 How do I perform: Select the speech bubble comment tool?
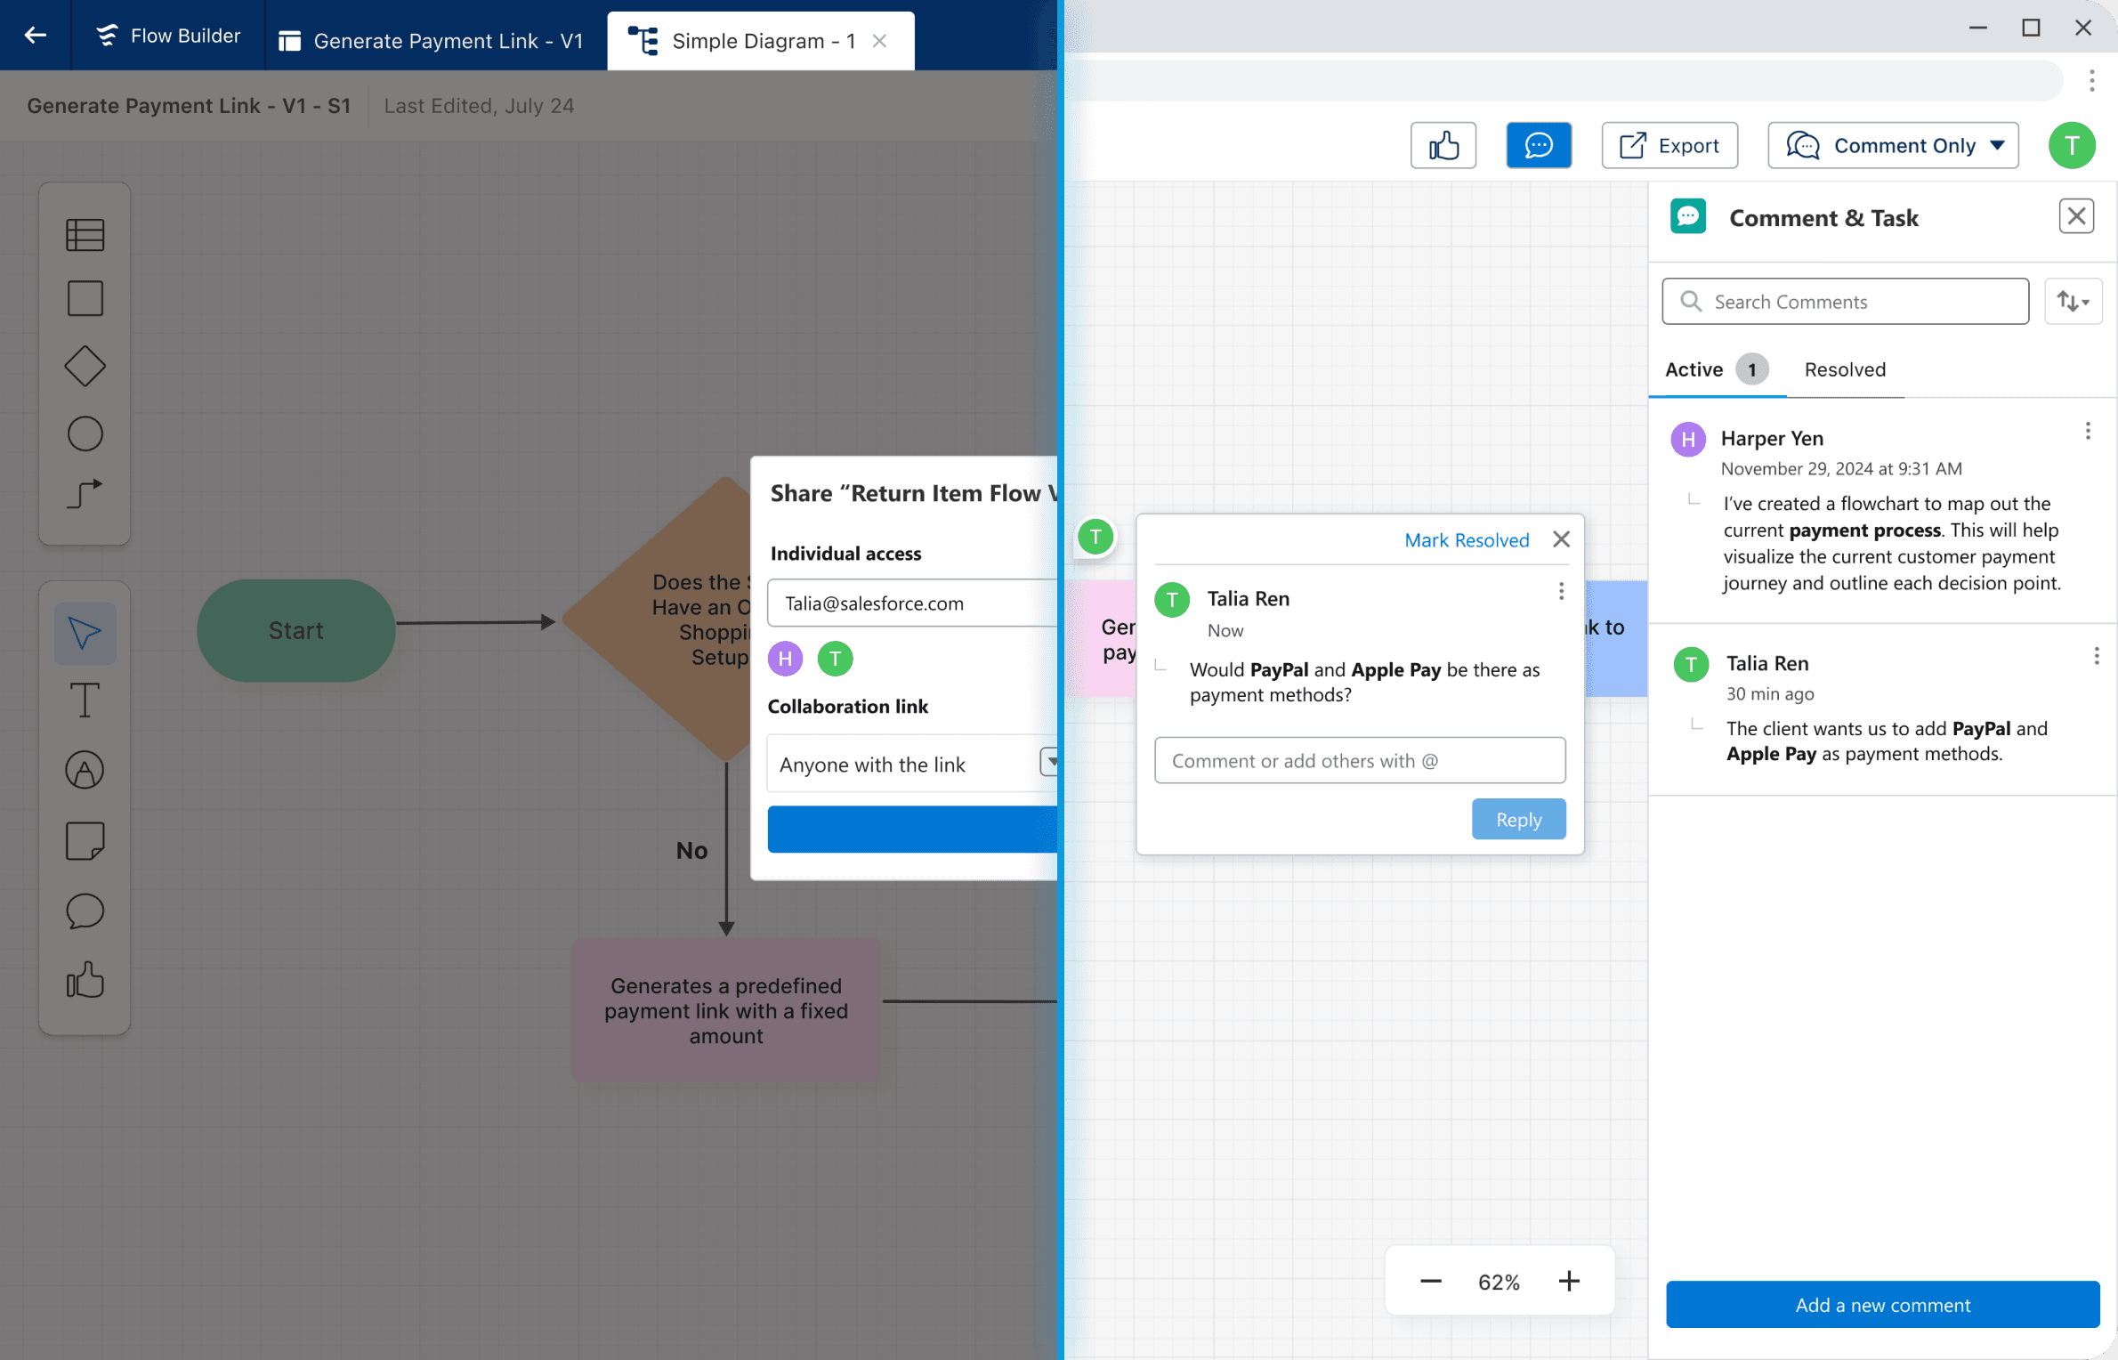click(x=85, y=911)
